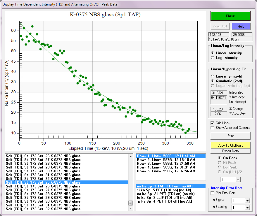The height and width of the screenshot is (216, 257).
Task: Choose Linear (y=mx+b) fit option
Action: coord(213,76)
